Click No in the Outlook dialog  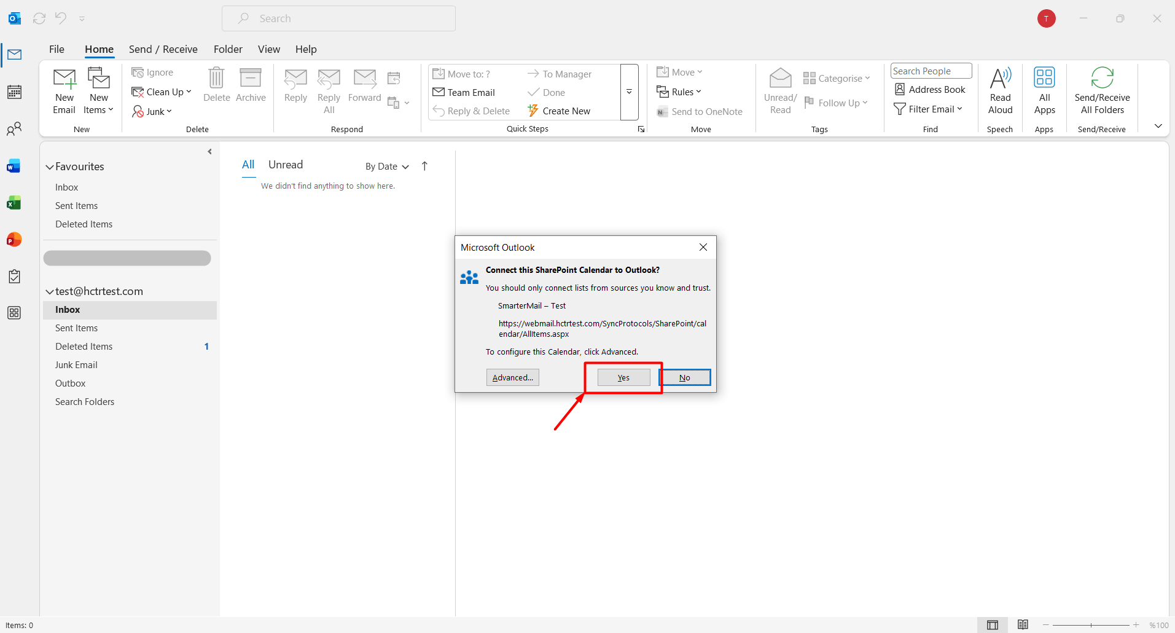pyautogui.click(x=685, y=377)
